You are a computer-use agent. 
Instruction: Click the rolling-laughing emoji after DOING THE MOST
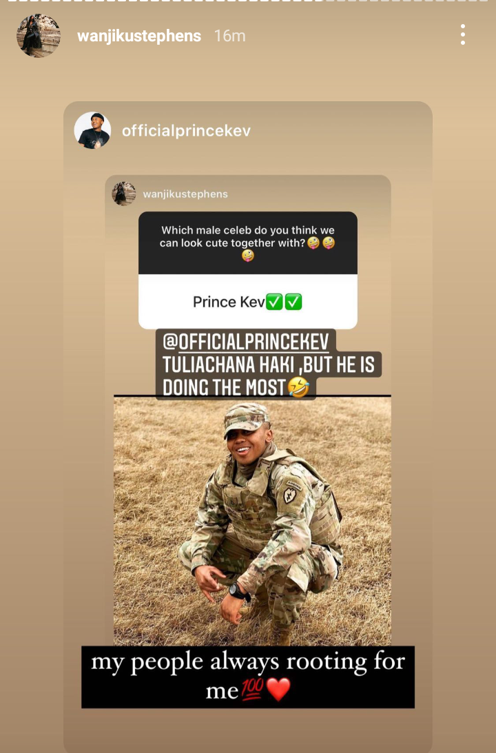pos(299,387)
